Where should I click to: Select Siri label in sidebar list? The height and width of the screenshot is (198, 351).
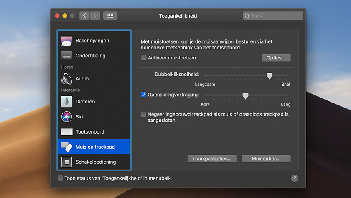79,117
